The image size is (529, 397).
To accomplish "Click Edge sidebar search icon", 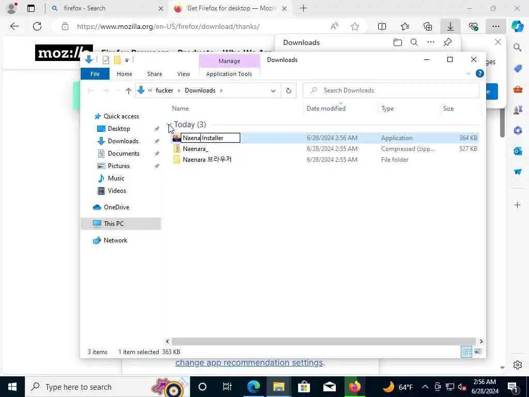I will (x=518, y=47).
